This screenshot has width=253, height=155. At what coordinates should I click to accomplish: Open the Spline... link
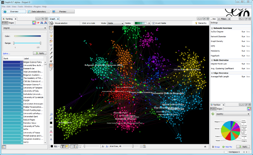point(7,53)
